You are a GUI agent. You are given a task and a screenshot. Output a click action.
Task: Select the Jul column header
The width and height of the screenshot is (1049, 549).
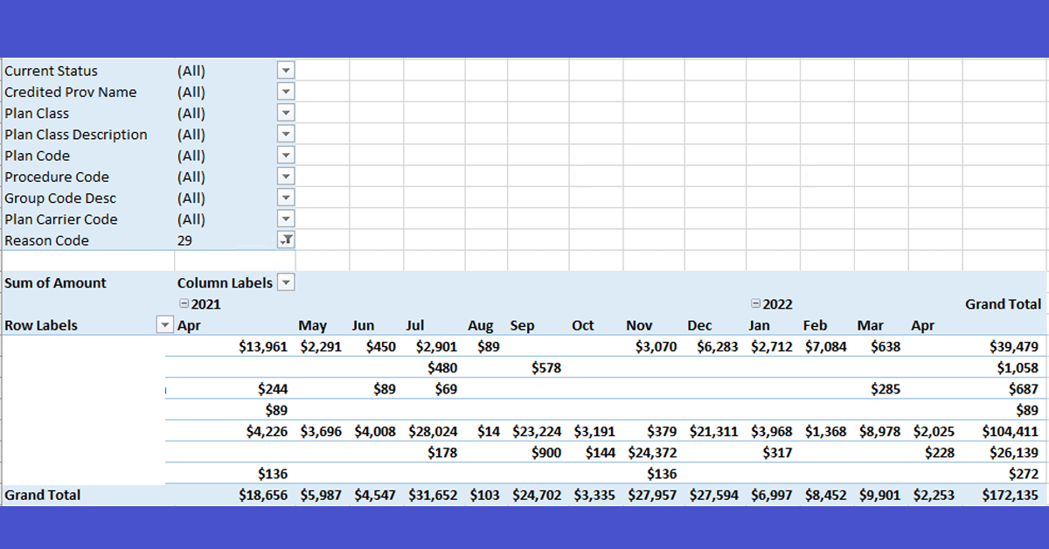pyautogui.click(x=415, y=325)
